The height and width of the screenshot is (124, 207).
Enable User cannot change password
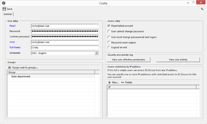tap(109, 31)
